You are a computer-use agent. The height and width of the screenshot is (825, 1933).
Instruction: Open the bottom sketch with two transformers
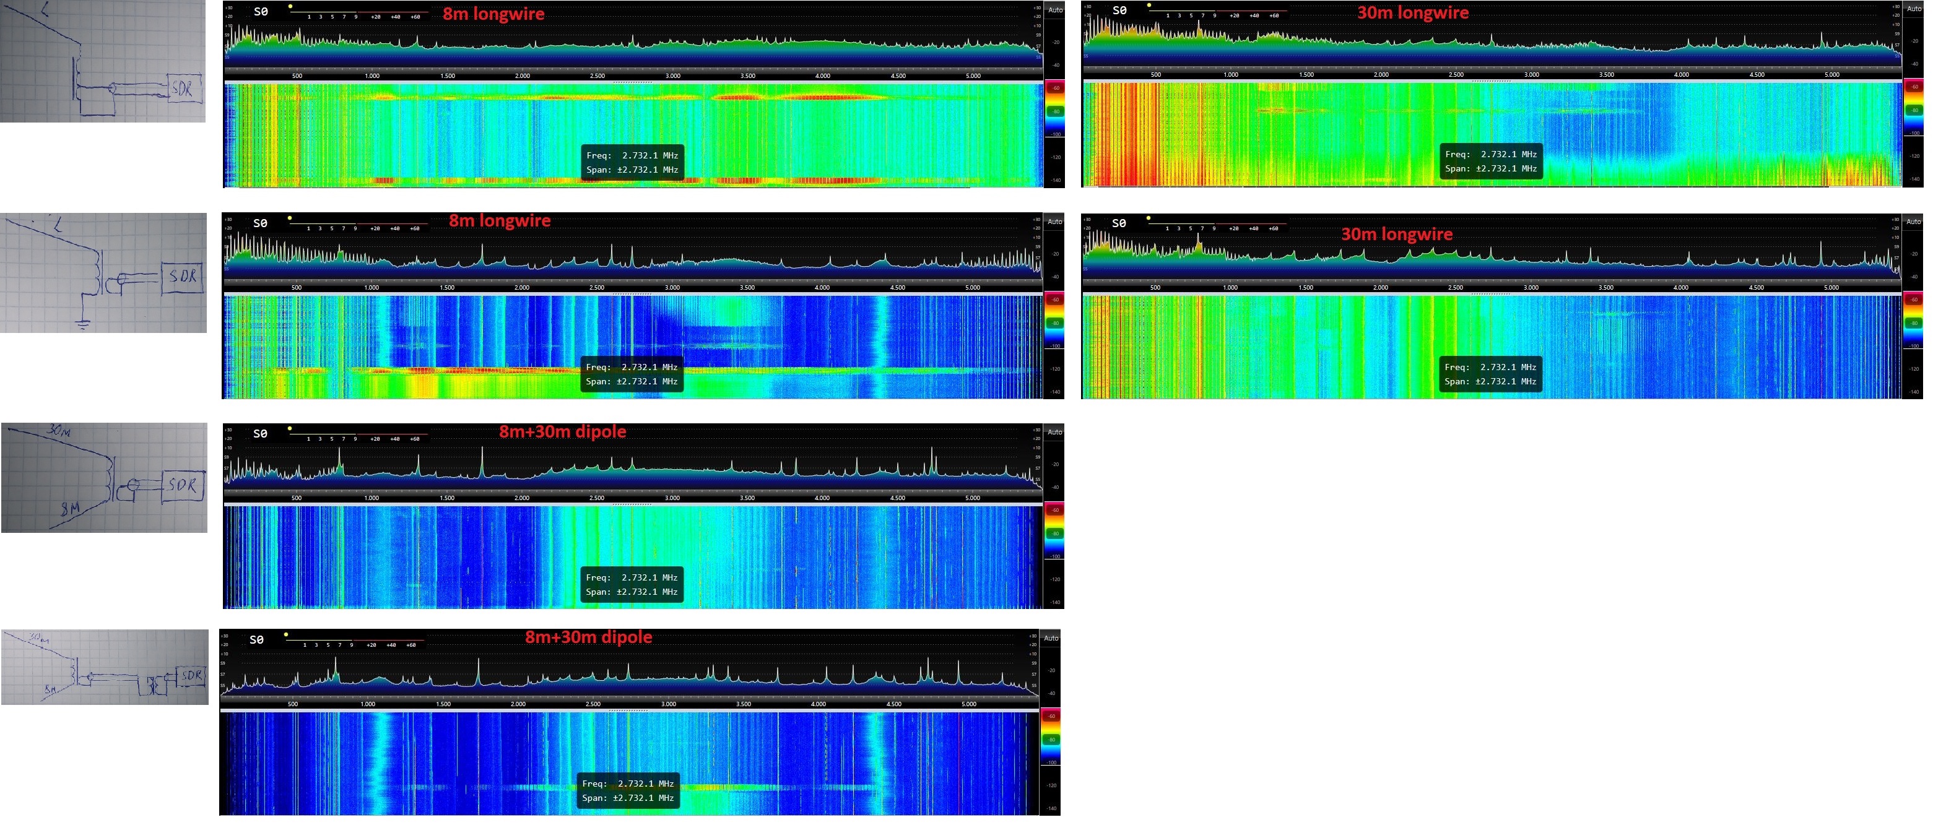[x=104, y=667]
